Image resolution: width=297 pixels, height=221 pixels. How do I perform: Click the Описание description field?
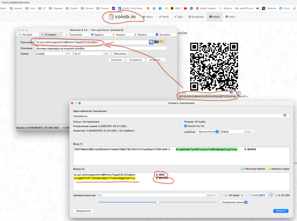click(x=101, y=48)
